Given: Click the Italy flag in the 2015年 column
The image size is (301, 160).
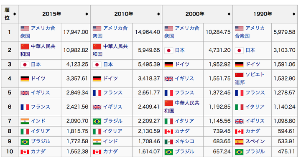Looking at the screenshot, I should (25, 132).
